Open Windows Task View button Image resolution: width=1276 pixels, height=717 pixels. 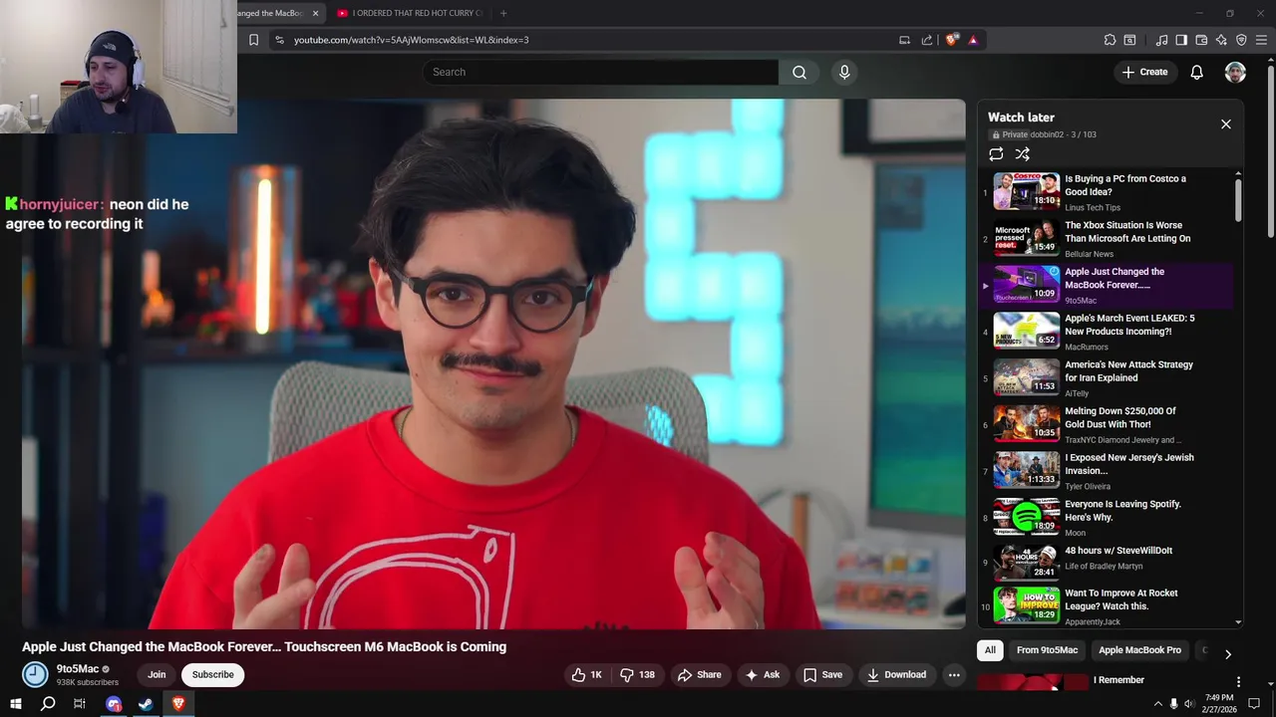point(80,704)
